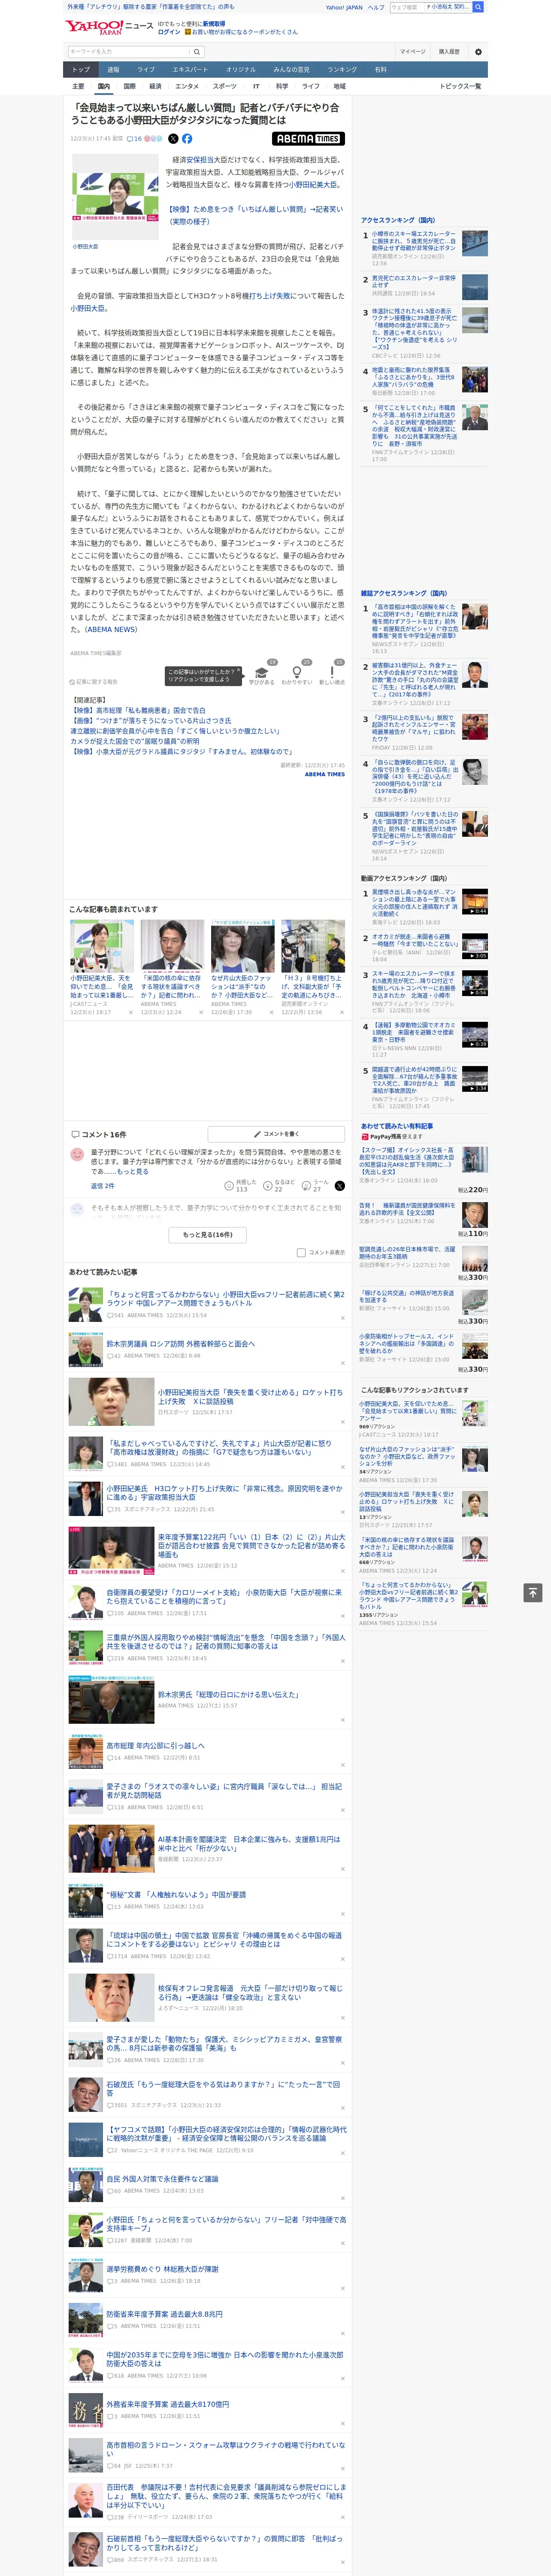Click the ログイン link
Screen dimensions: 551x2576
[x=169, y=32]
